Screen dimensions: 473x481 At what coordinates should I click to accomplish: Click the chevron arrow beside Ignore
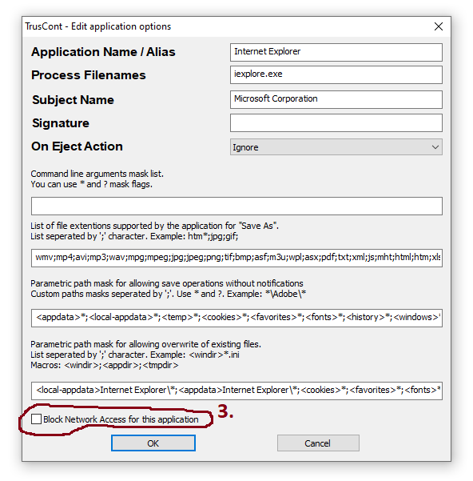[x=435, y=147]
